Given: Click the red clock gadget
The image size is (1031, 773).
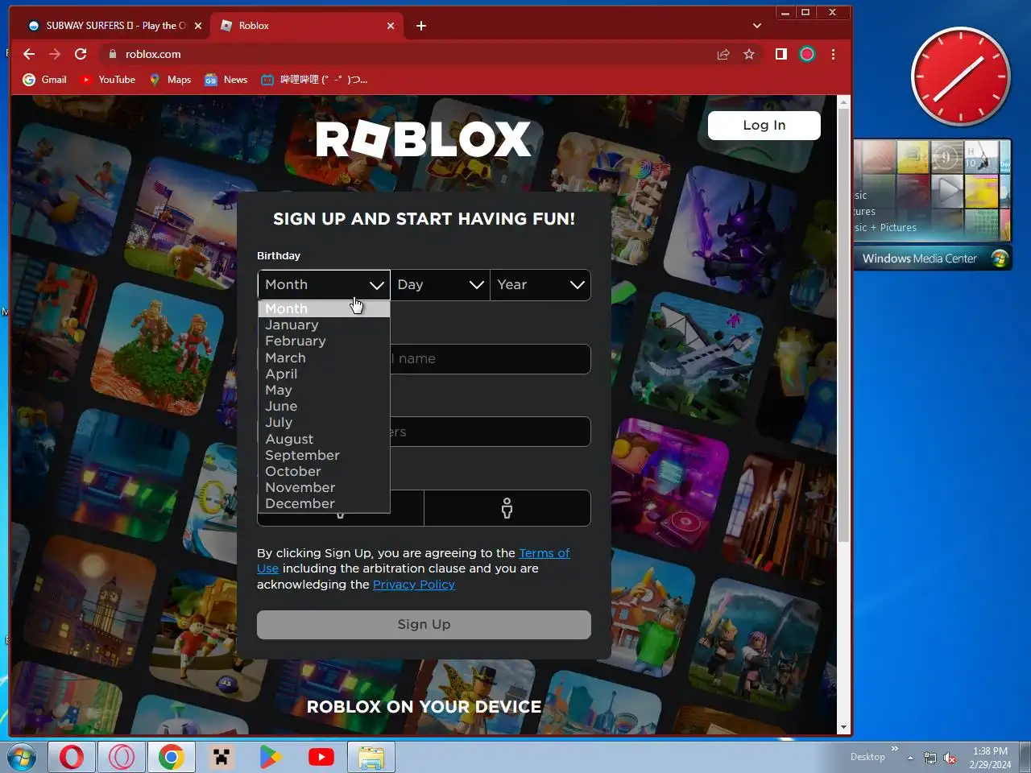Looking at the screenshot, I should click(x=961, y=76).
